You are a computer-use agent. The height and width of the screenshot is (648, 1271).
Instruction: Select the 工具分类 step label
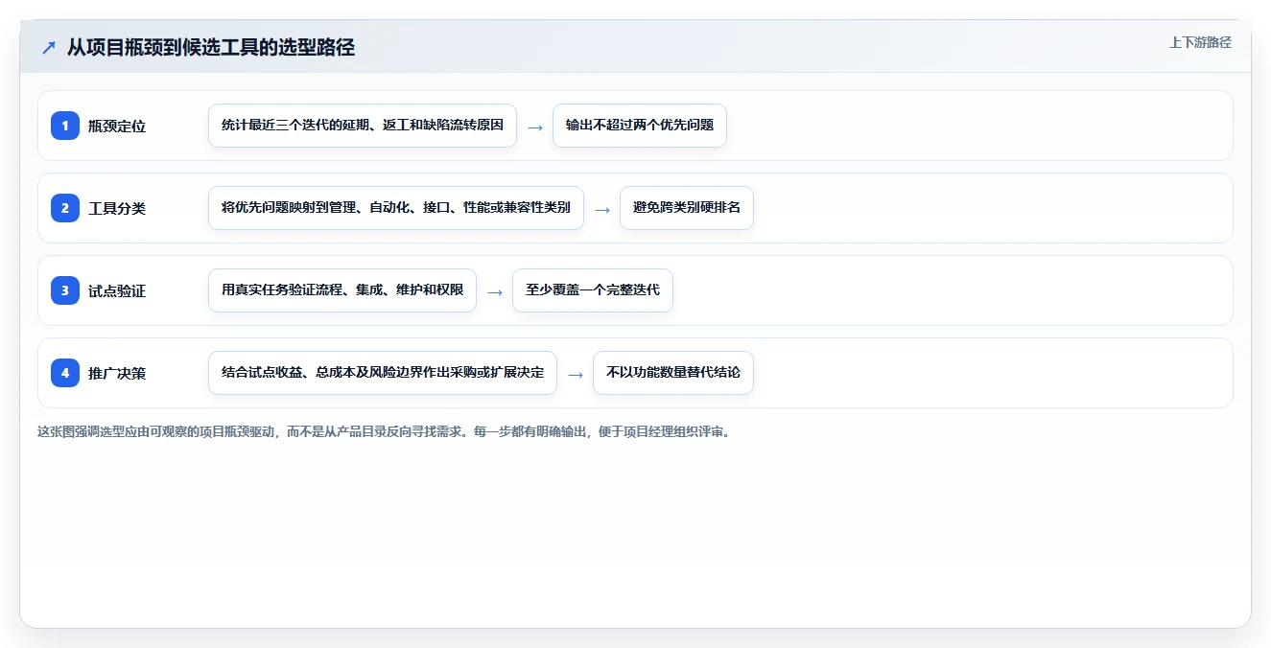pyautogui.click(x=117, y=208)
